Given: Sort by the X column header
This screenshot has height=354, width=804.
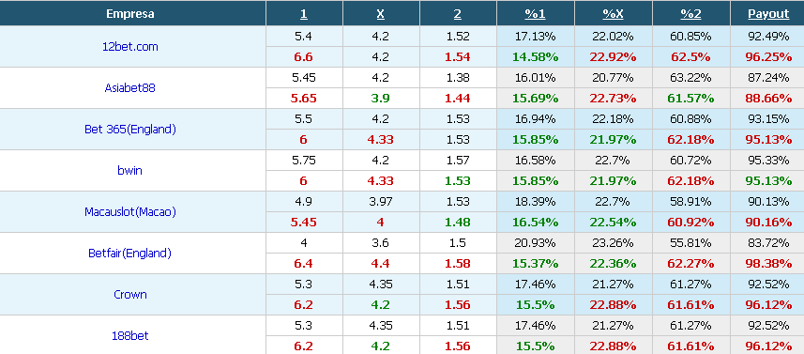Looking at the screenshot, I should (381, 14).
